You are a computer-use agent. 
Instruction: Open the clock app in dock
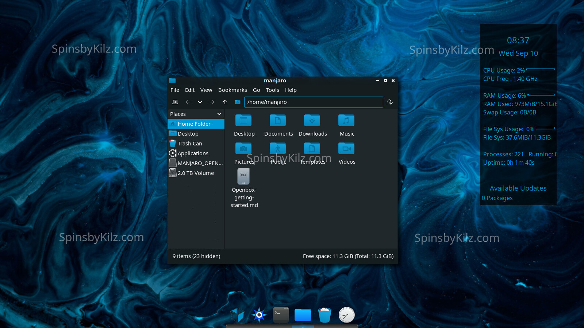coord(346,315)
